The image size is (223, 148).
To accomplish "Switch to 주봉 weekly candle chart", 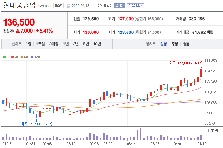I will pyautogui.click(x=175, y=44).
